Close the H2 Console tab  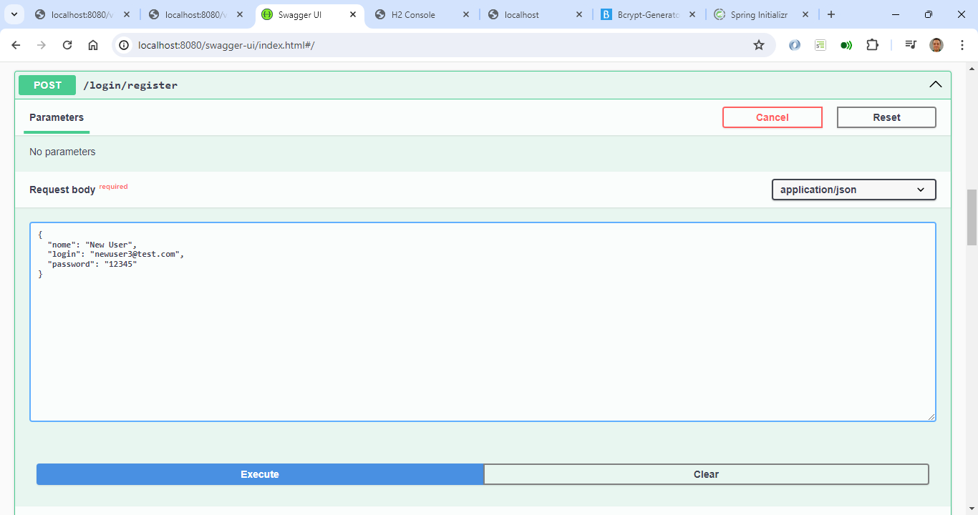coord(466,14)
